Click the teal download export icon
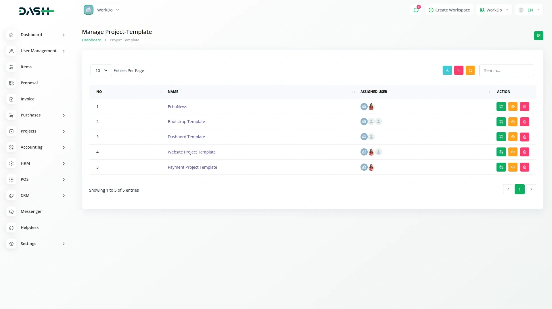The width and height of the screenshot is (552, 309). click(x=447, y=71)
